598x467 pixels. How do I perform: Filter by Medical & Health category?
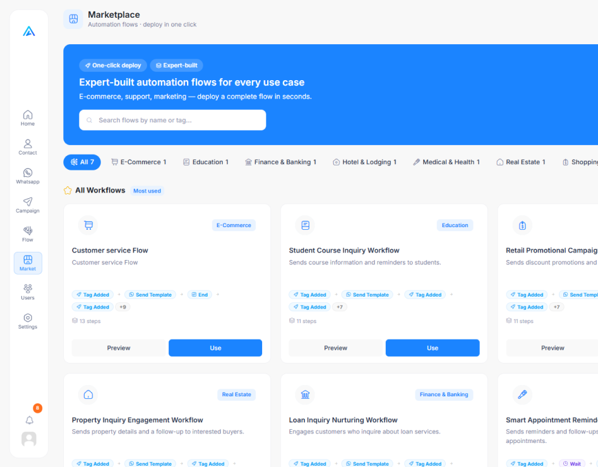coord(446,162)
